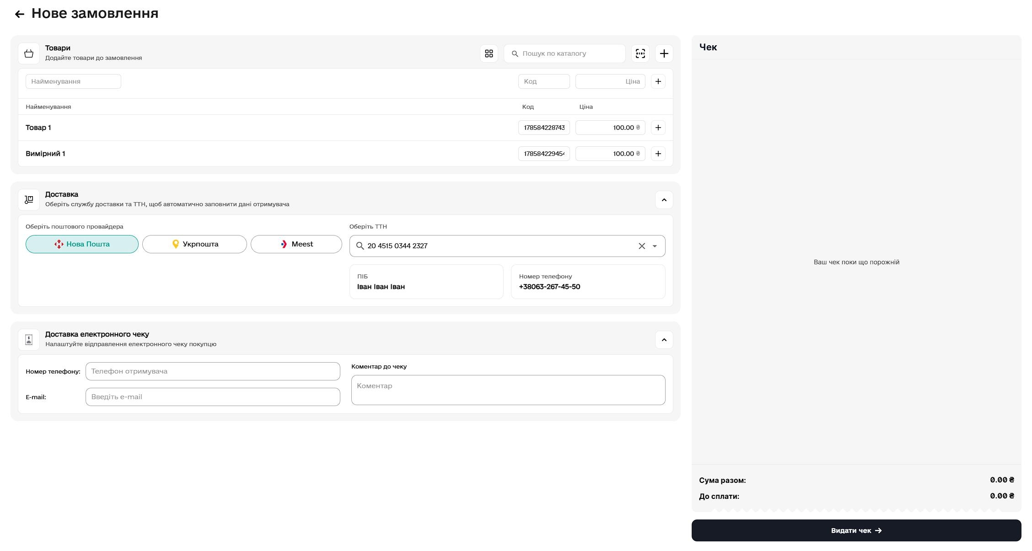This screenshot has width=1032, height=551.
Task: Click Видати чек button
Action: [856, 530]
